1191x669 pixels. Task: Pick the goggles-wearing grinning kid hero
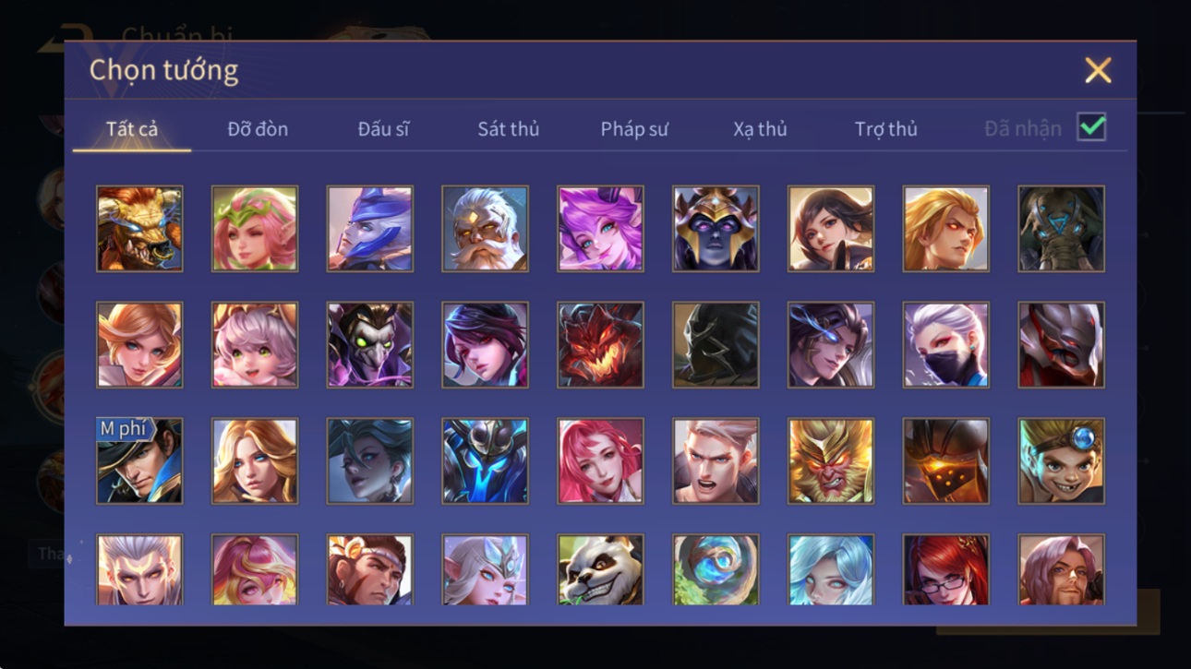(x=1061, y=460)
